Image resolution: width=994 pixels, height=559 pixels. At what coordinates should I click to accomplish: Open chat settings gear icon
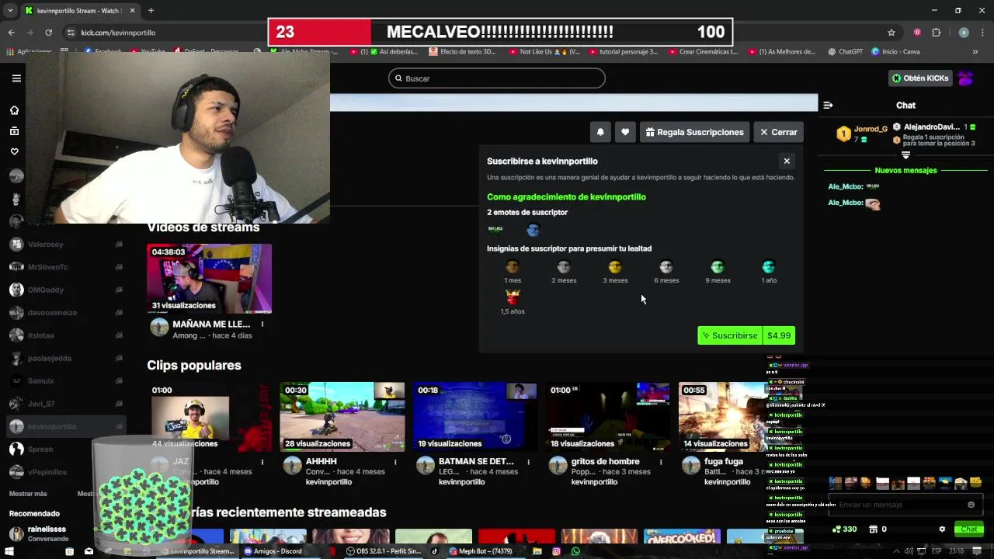coord(942,529)
